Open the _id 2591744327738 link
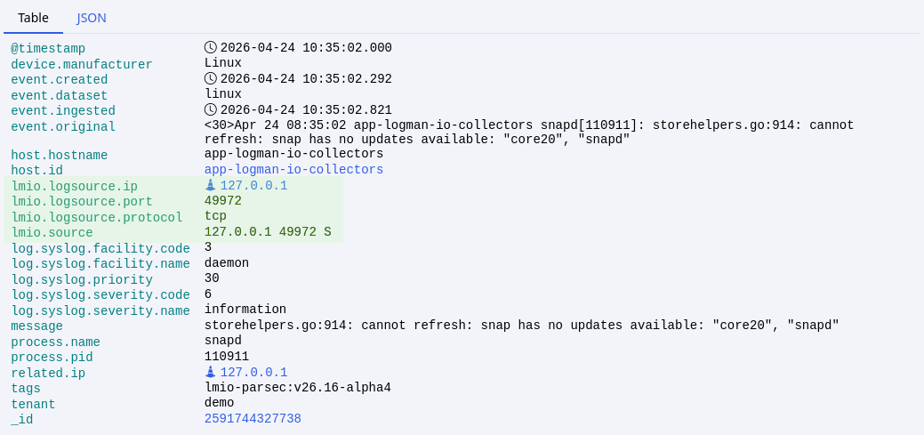Image resolution: width=924 pixels, height=435 pixels. tap(253, 418)
